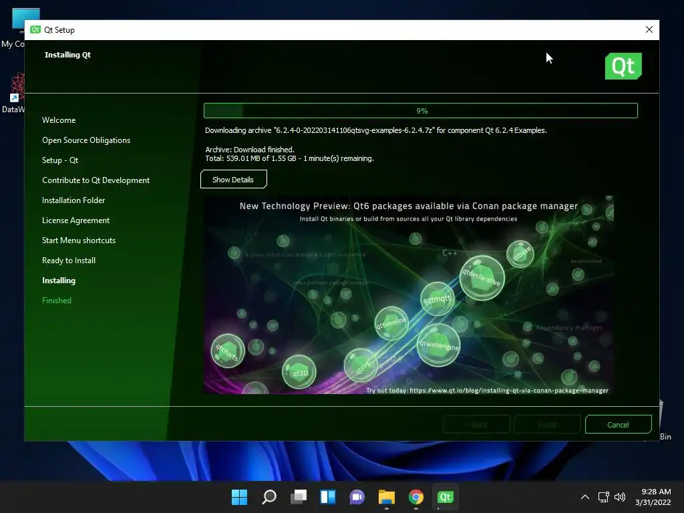Show hidden system tray icons
Screen dimensions: 684x513
tap(585, 497)
